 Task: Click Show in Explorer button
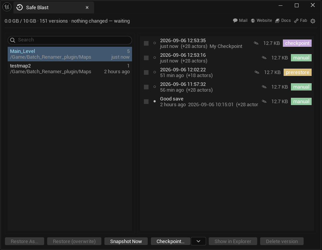(233, 242)
